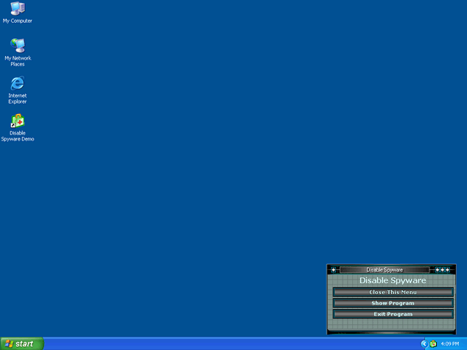
Task: Click the My Computer text label
Action: [x=17, y=21]
